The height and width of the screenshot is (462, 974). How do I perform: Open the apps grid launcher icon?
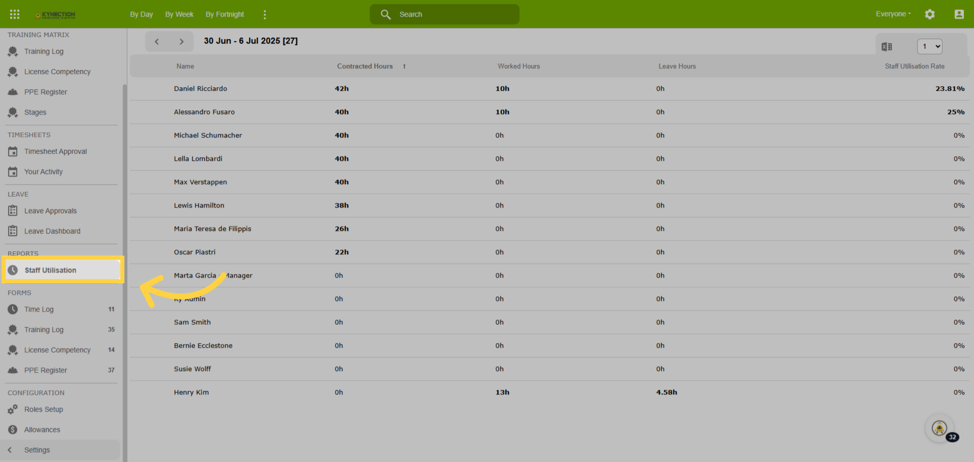[15, 14]
